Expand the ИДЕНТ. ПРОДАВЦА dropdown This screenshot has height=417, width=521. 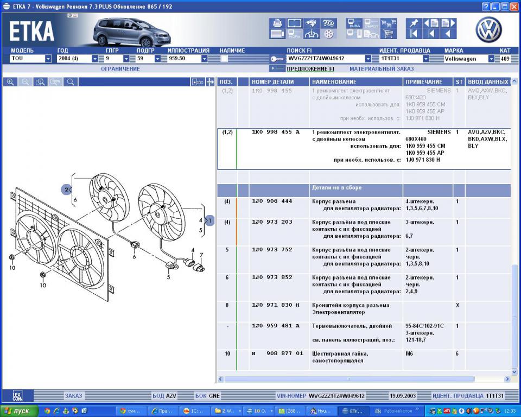[x=425, y=59]
